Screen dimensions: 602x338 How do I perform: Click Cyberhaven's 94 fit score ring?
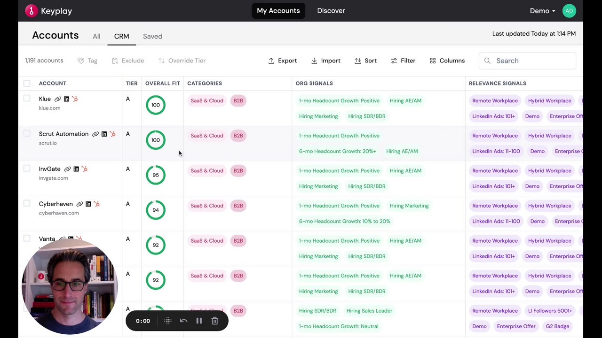coord(156,210)
